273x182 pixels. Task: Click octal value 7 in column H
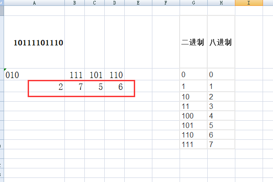[x=221, y=144]
